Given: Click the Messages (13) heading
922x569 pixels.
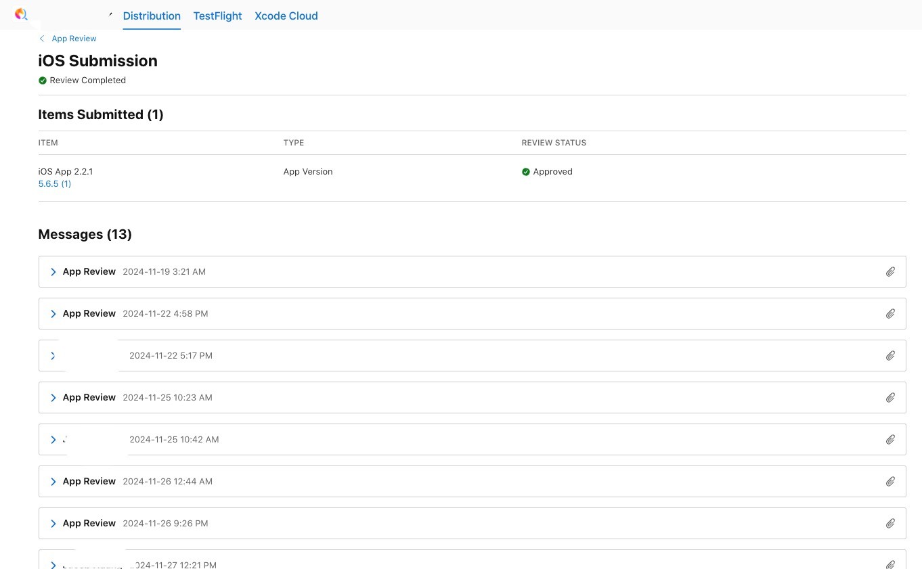Looking at the screenshot, I should click(x=85, y=235).
